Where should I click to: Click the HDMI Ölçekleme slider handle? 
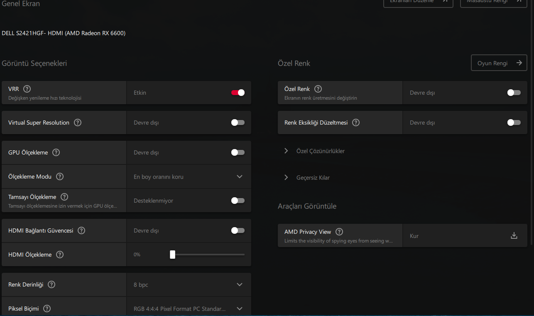coord(172,255)
